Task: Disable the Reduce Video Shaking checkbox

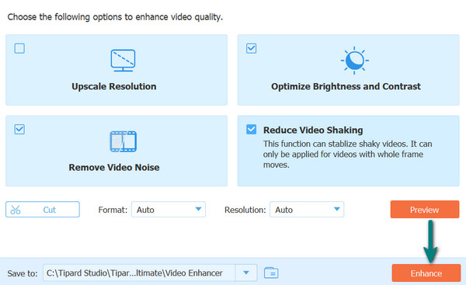Action: [251, 129]
